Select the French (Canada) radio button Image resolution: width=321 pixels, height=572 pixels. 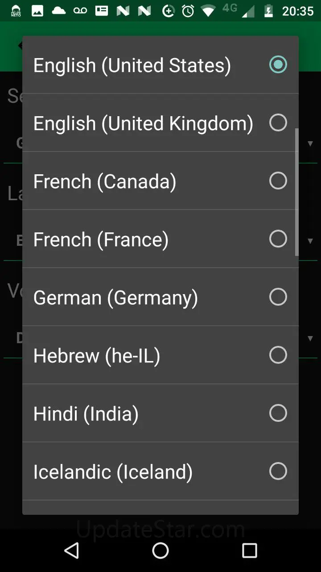click(278, 181)
